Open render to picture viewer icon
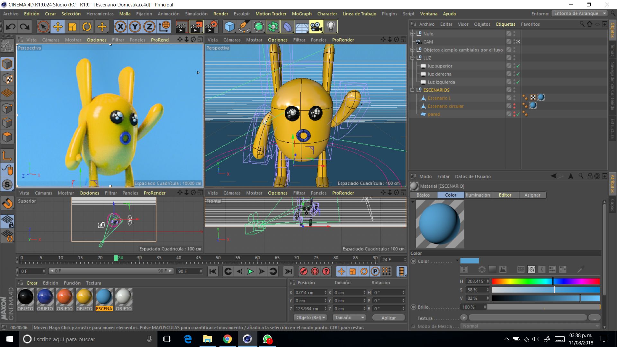617x347 pixels. (x=196, y=27)
